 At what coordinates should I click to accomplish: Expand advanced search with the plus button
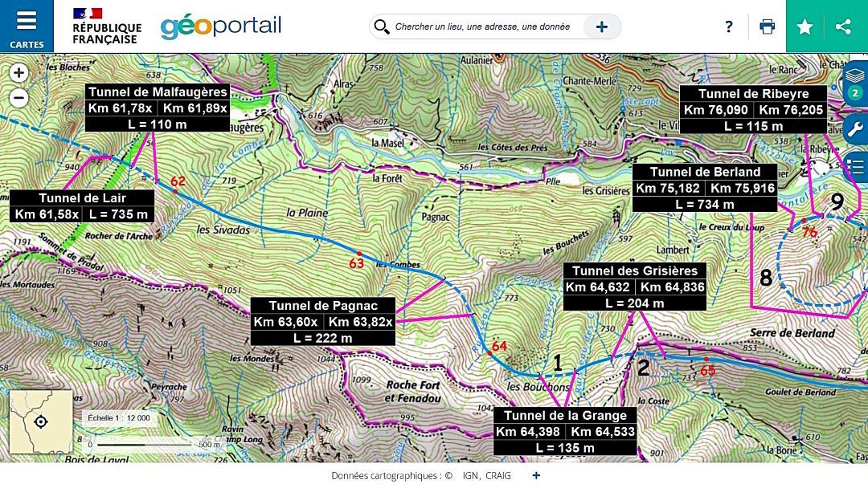tap(601, 27)
